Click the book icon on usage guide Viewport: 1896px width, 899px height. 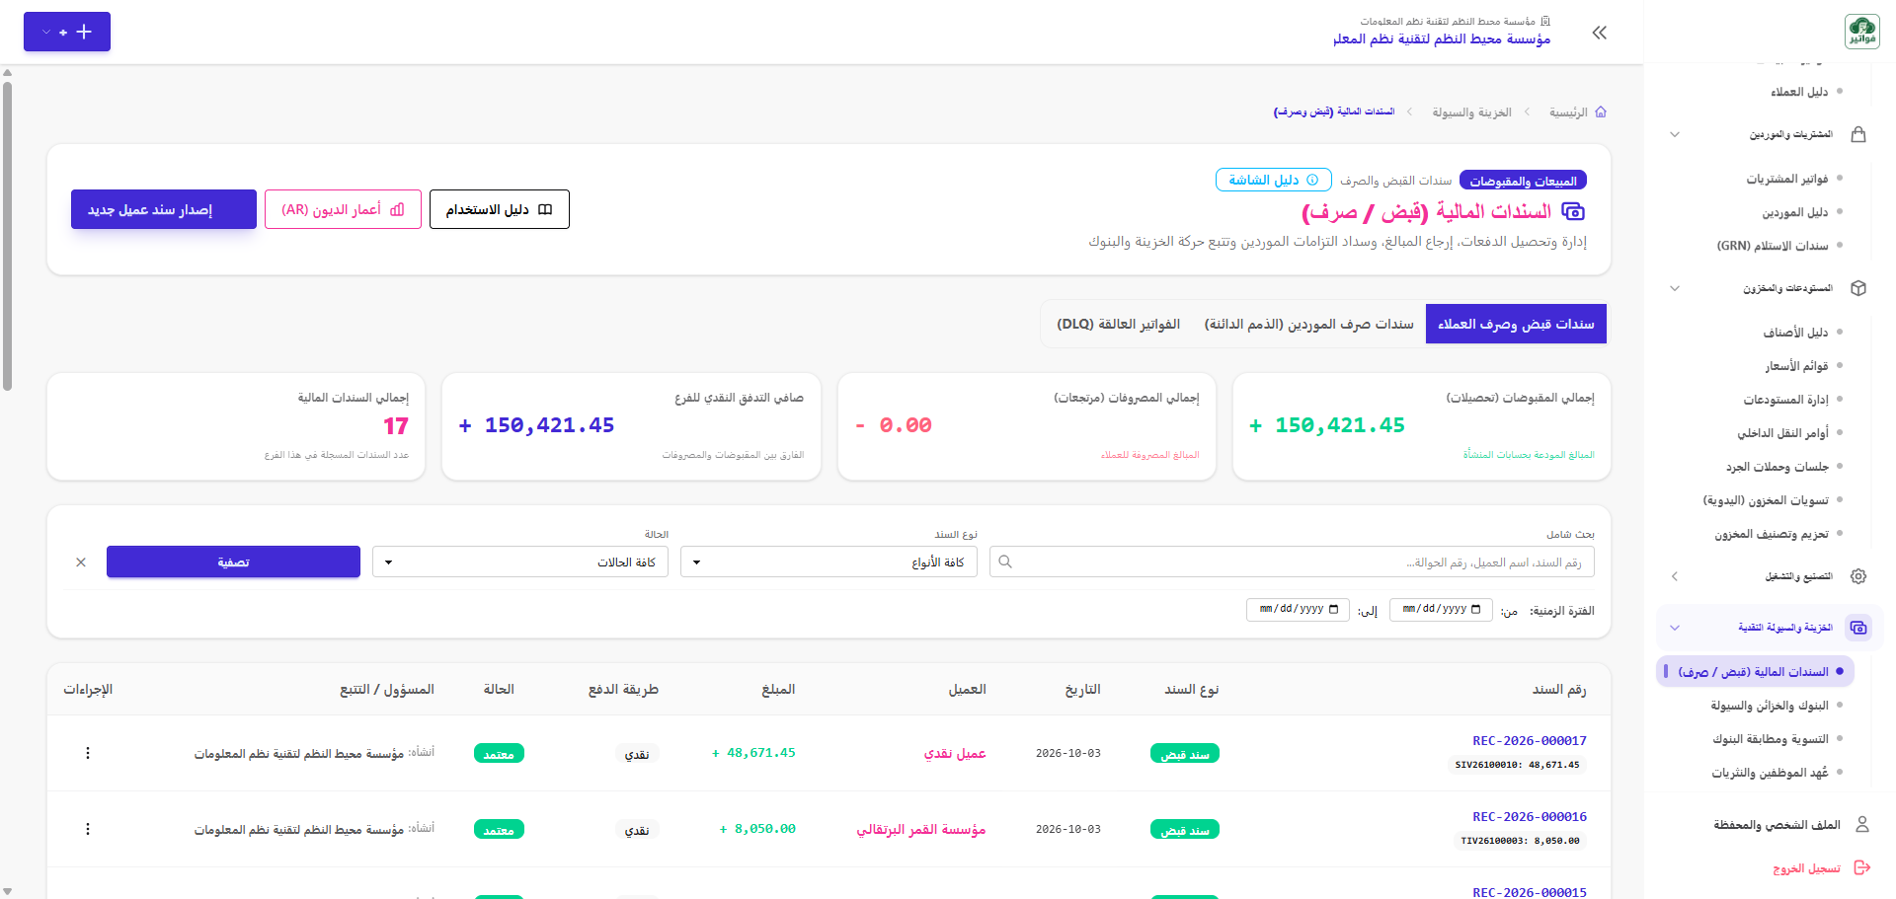tap(545, 209)
